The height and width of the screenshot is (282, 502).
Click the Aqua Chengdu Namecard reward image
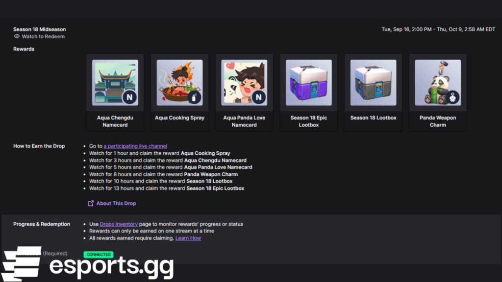(x=115, y=82)
